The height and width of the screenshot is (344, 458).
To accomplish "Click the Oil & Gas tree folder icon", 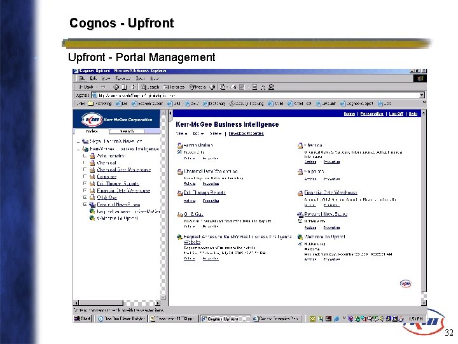I will (92, 197).
